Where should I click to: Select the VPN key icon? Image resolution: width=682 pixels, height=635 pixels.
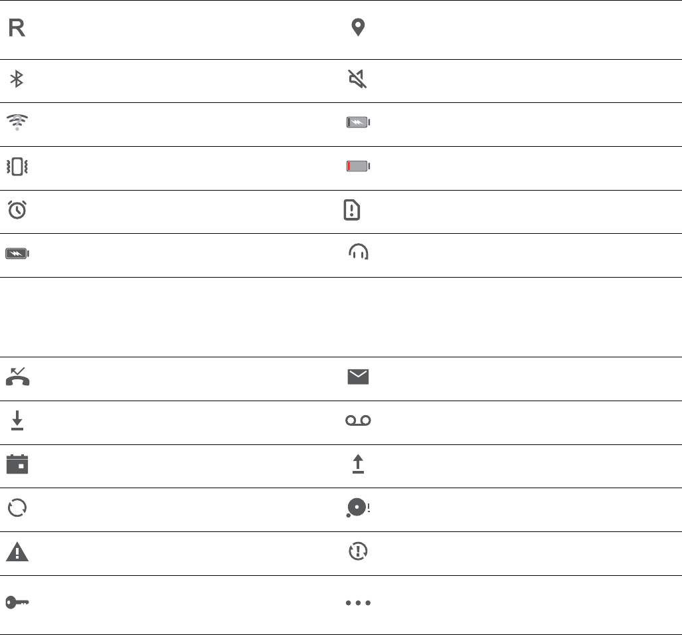[x=17, y=602]
